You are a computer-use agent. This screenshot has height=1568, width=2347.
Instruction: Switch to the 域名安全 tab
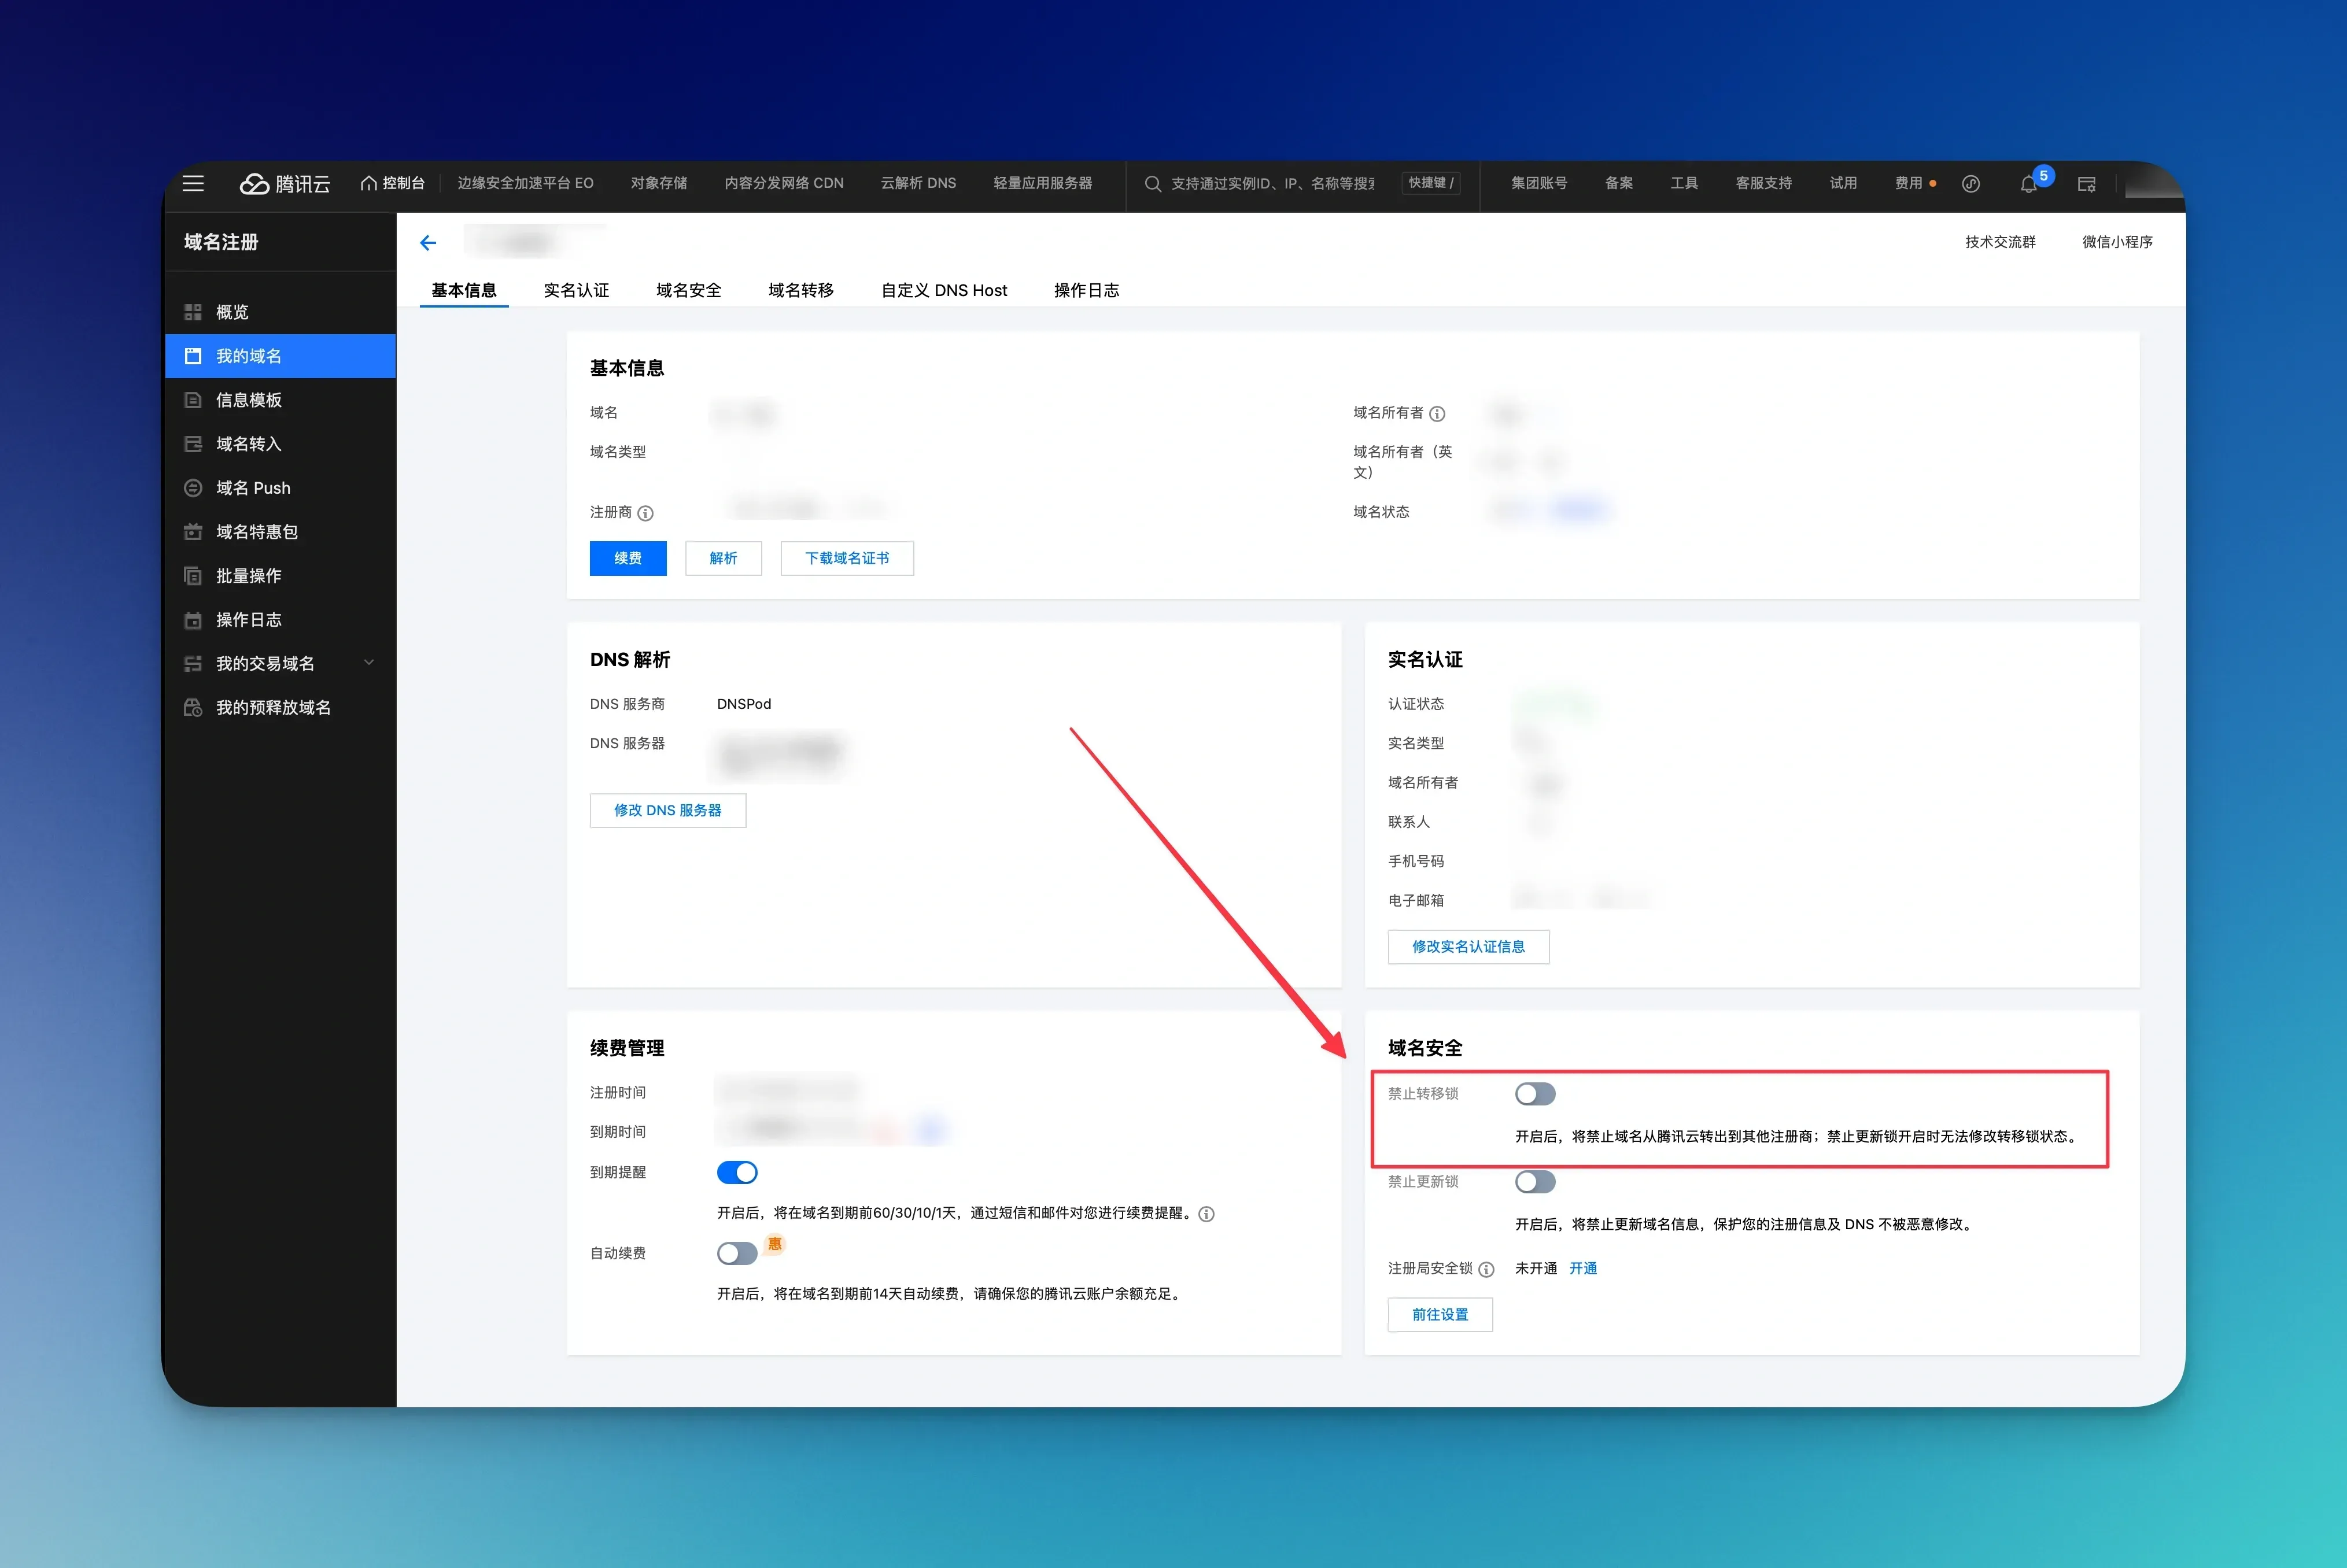point(688,290)
